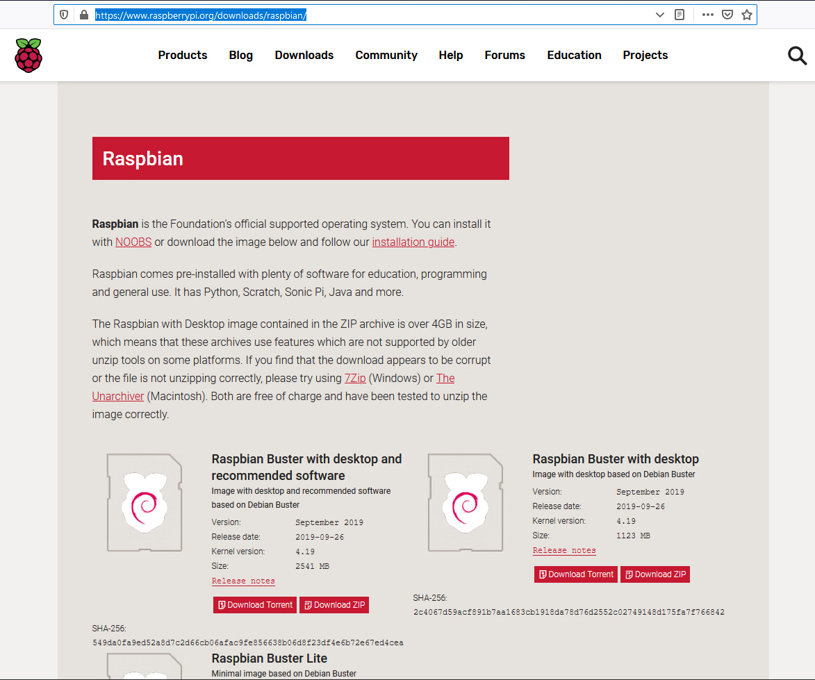Open the Downloads menu item
Viewport: 815px width, 680px height.
pyautogui.click(x=304, y=55)
